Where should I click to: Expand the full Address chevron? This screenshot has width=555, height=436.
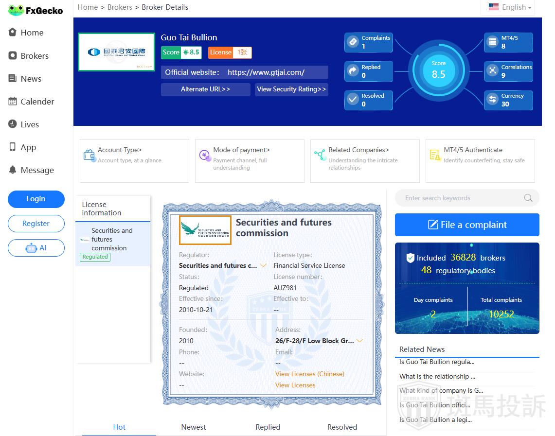[x=359, y=341]
